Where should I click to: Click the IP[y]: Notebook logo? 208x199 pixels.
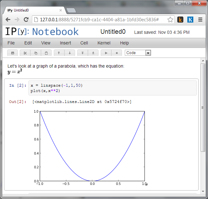click(42, 32)
